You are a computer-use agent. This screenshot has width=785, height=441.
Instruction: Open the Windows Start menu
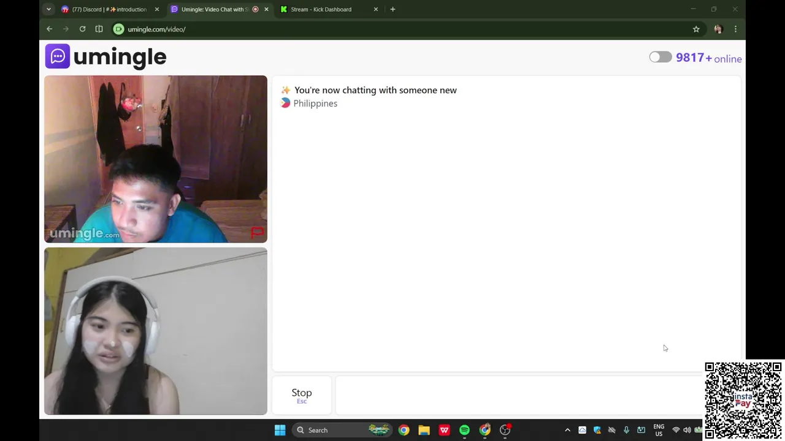click(280, 430)
